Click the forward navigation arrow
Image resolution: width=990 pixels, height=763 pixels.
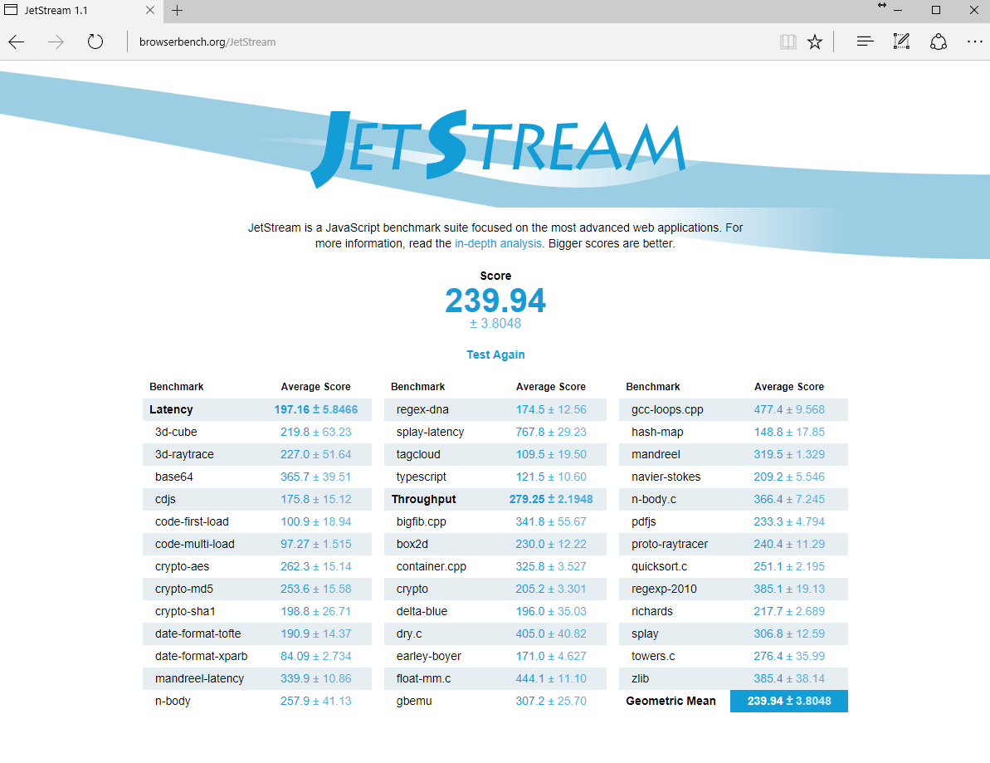coord(56,42)
